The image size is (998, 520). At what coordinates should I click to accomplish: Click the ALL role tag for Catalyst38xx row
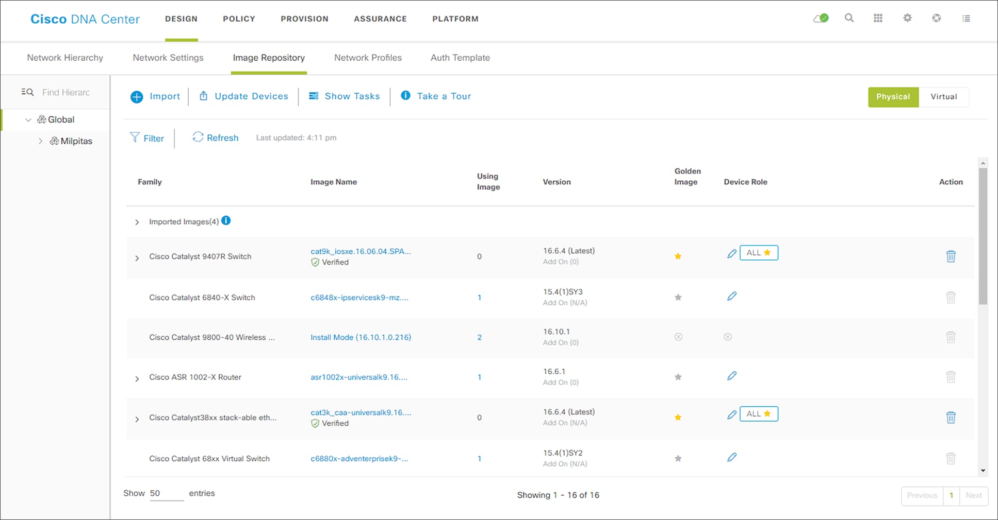click(x=759, y=414)
